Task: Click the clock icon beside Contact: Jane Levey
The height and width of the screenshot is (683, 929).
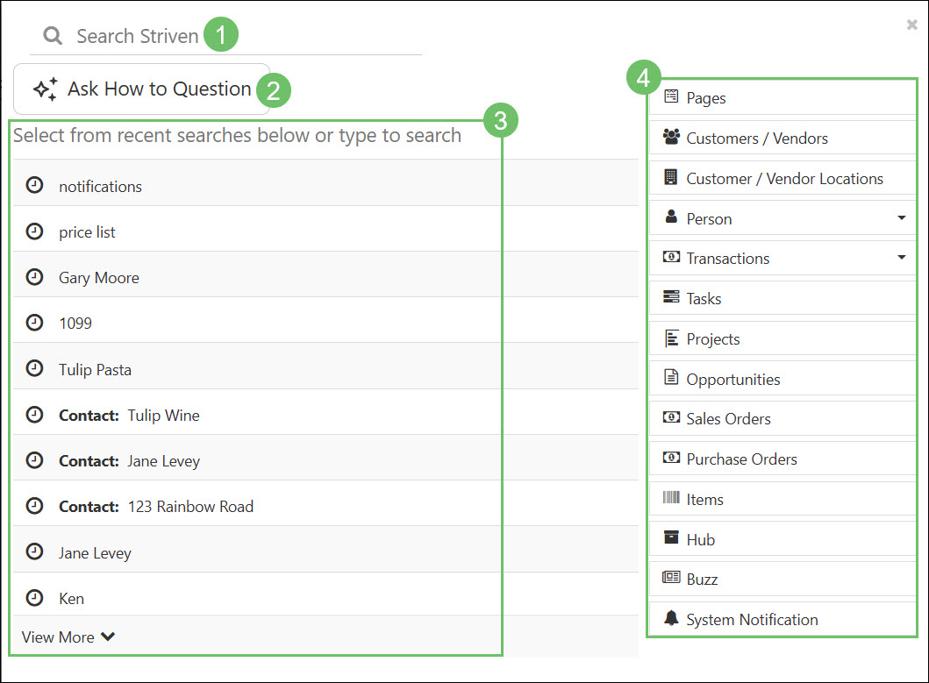Action: [35, 460]
